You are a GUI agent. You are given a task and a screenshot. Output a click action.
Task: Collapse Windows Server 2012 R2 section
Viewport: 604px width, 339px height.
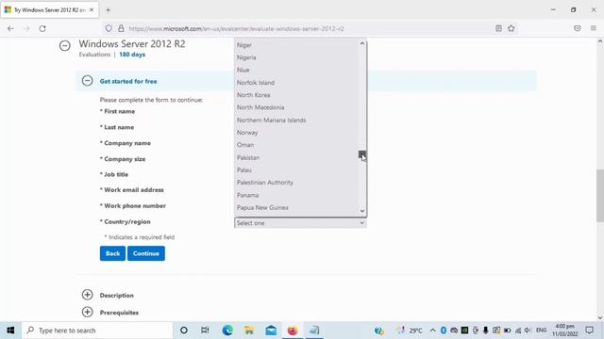(x=65, y=46)
